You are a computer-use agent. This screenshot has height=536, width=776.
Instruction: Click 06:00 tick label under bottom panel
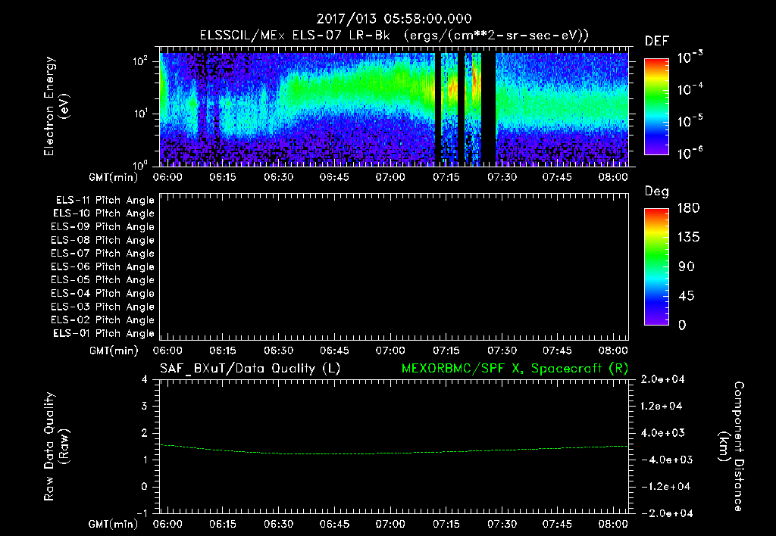pyautogui.click(x=167, y=524)
